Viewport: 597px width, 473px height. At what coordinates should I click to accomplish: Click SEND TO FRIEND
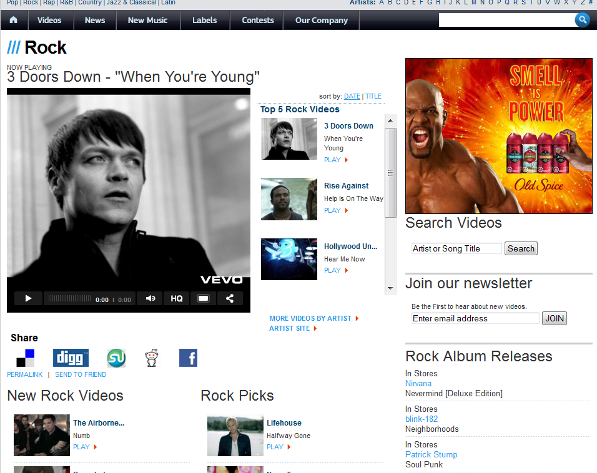pyautogui.click(x=81, y=374)
